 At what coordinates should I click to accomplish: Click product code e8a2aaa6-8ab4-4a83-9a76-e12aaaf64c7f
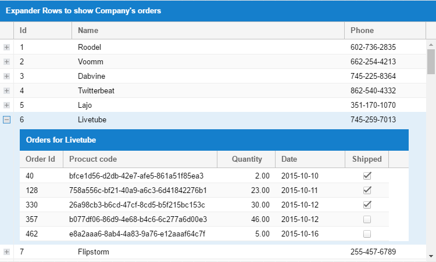[137, 234]
